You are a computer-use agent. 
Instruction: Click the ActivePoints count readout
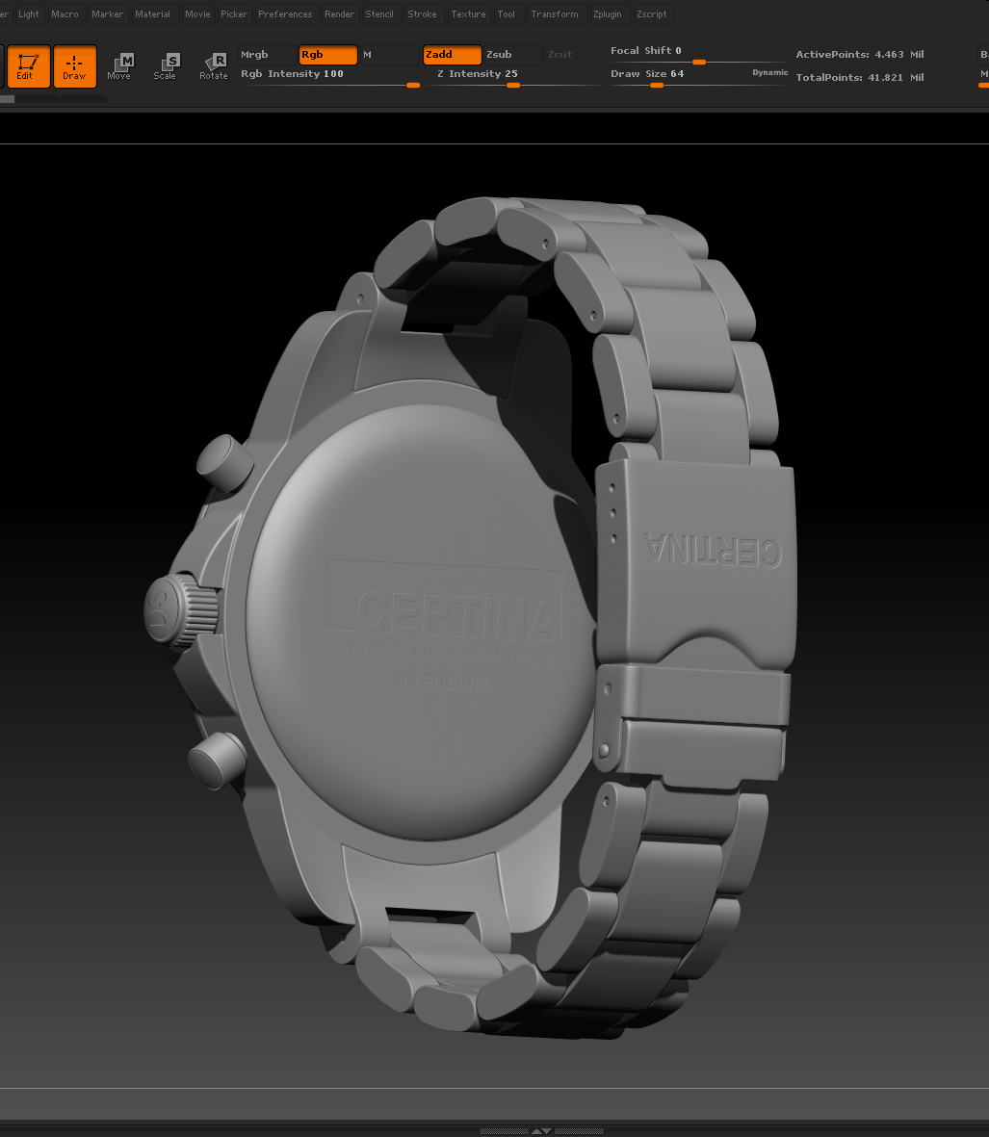(x=859, y=54)
